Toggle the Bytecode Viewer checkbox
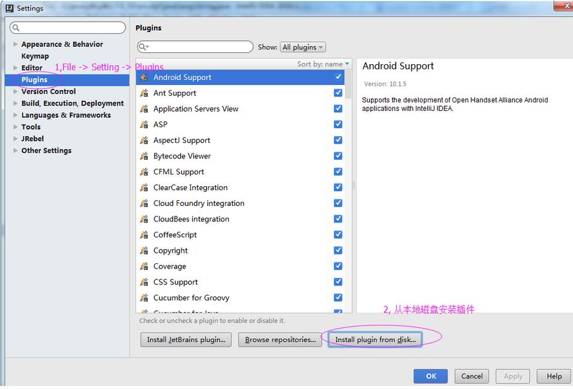Image resolution: width=573 pixels, height=389 pixels. [x=338, y=156]
